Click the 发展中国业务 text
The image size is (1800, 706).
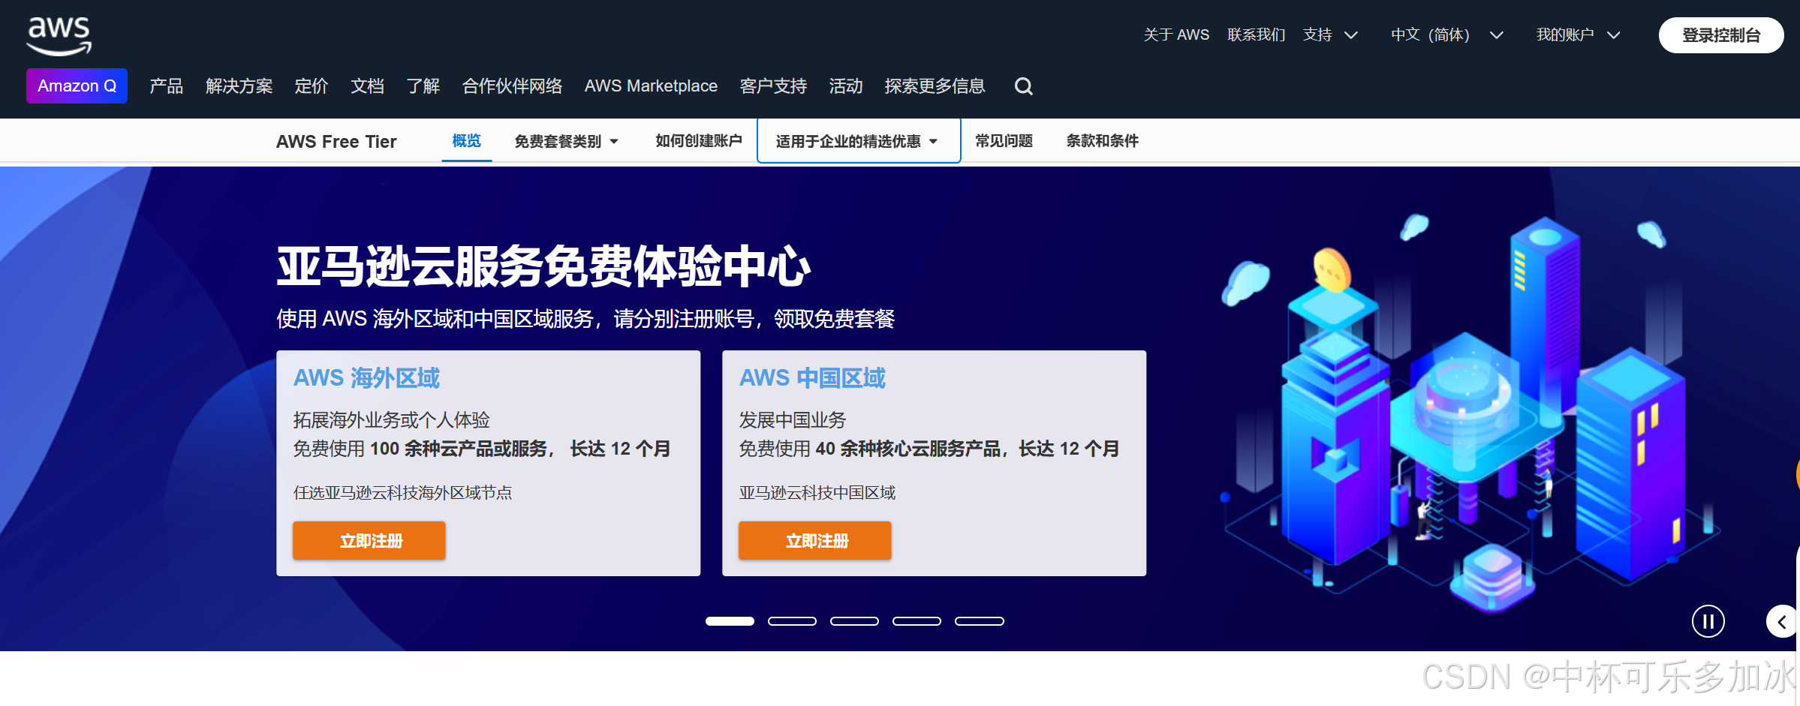pos(792,420)
